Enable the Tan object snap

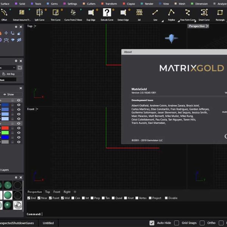click(103, 198)
